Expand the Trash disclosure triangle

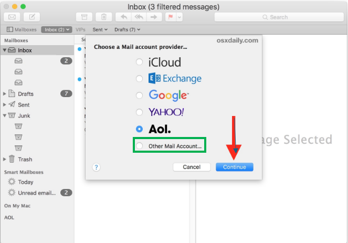coord(4,160)
